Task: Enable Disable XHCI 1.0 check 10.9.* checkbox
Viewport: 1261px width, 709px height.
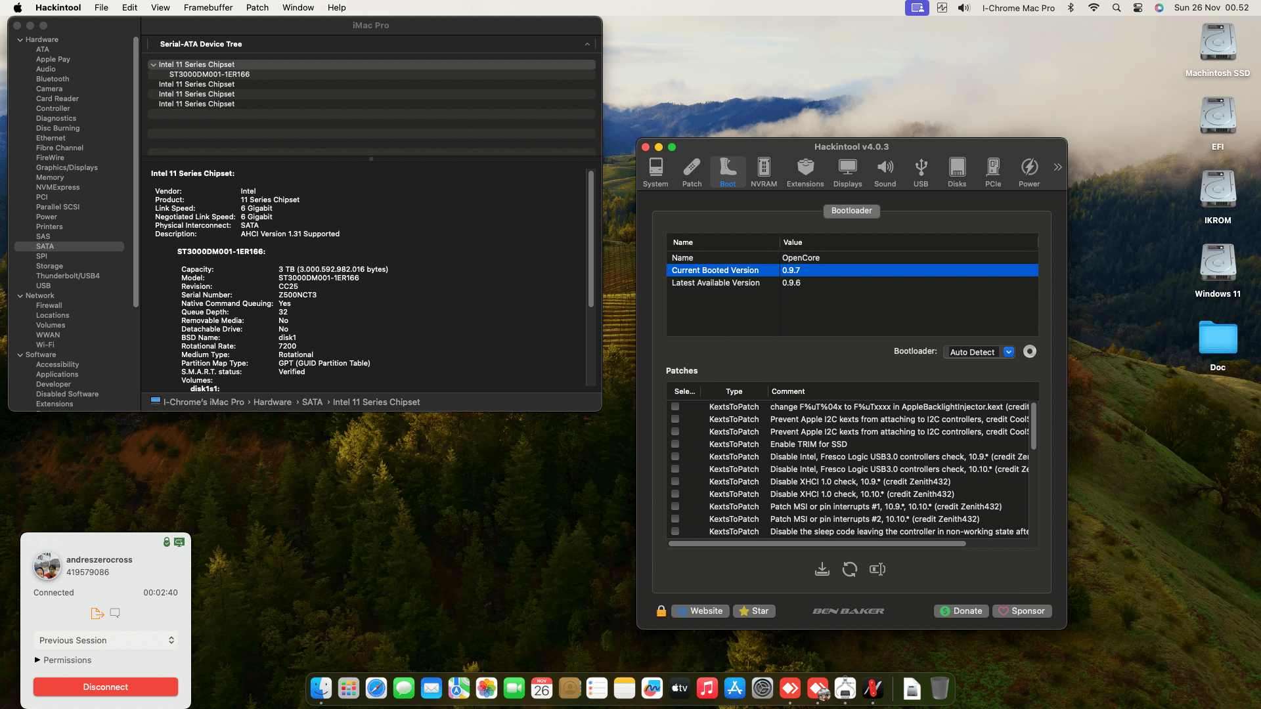Action: click(675, 482)
